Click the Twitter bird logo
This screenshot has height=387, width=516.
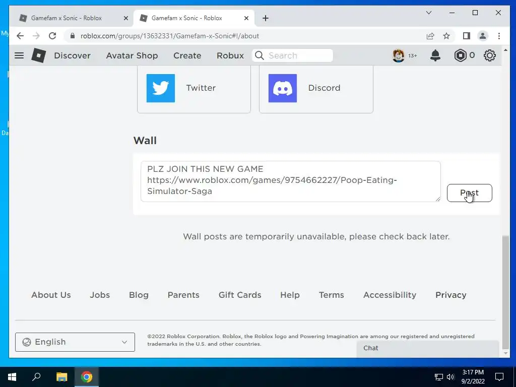(x=161, y=88)
